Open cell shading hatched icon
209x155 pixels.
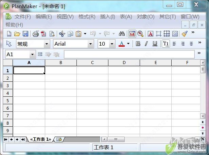pyautogui.click(x=175, y=34)
